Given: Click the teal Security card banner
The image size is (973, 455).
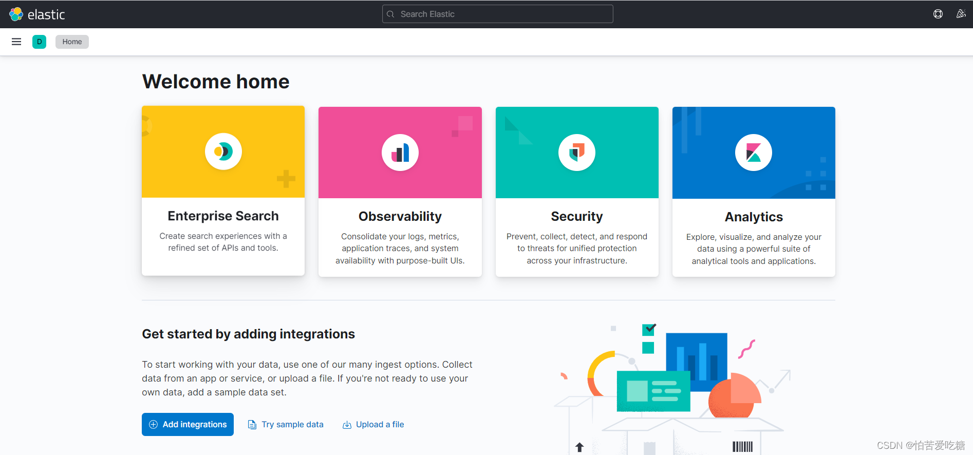Looking at the screenshot, I should tap(577, 153).
